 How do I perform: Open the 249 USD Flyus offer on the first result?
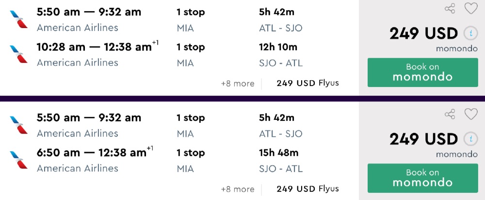pyautogui.click(x=307, y=83)
